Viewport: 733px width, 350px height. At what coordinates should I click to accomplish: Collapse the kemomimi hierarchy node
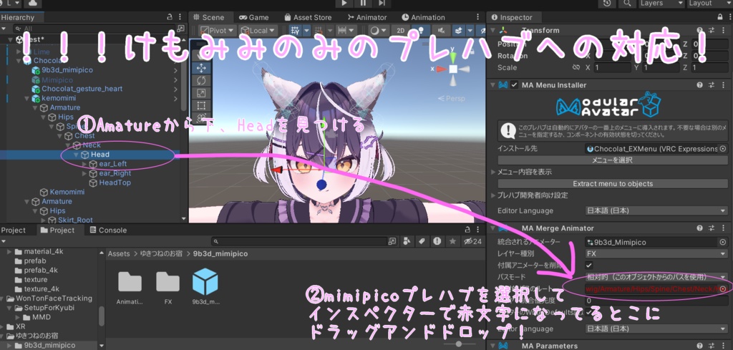[27, 98]
